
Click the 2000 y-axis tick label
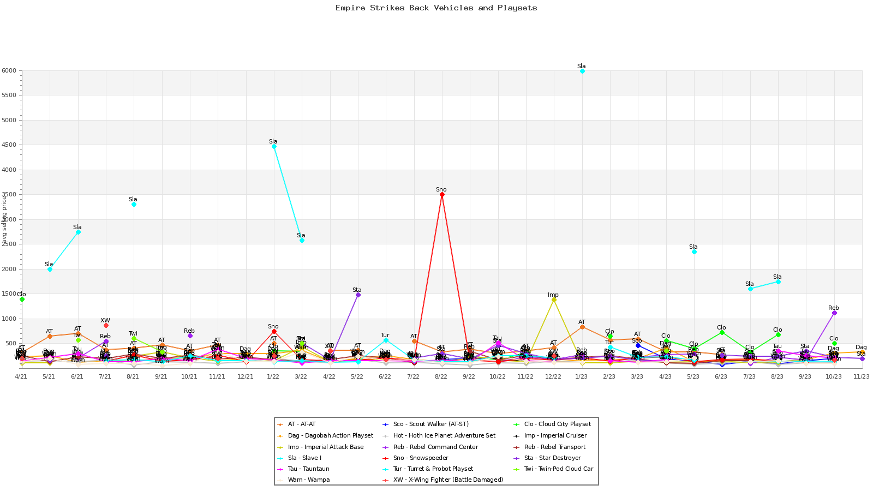(9, 270)
